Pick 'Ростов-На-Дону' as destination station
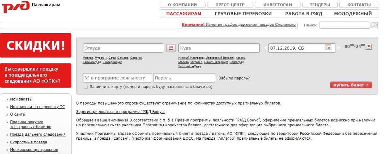The width and height of the screenshot is (392, 154). click(x=190, y=66)
